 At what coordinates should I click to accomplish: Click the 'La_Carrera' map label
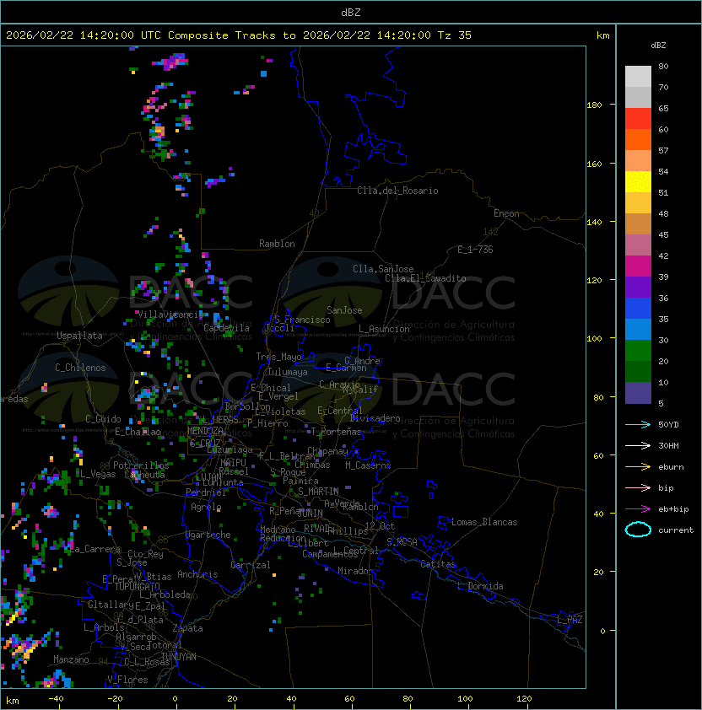coord(94,549)
